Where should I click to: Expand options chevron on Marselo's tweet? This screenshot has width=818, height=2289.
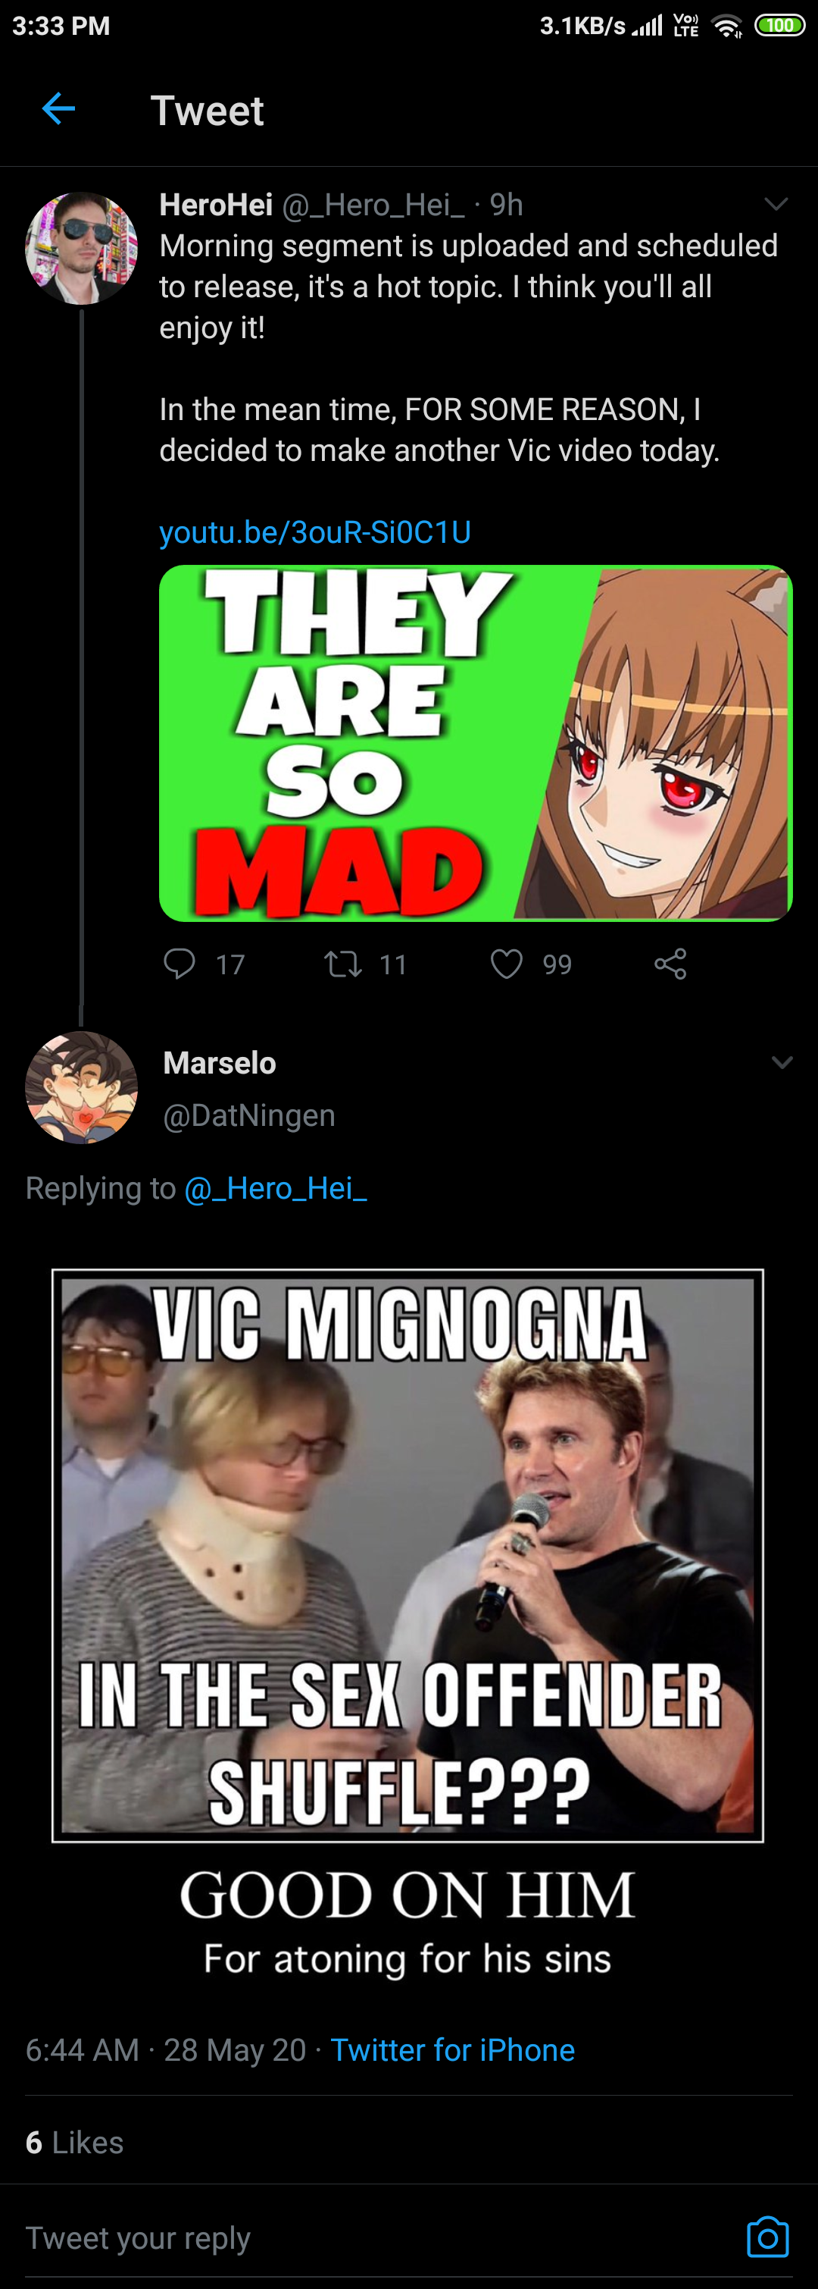coord(782,1062)
